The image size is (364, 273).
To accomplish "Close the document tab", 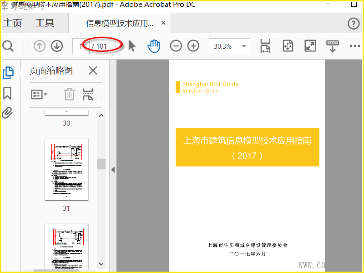I will (163, 23).
